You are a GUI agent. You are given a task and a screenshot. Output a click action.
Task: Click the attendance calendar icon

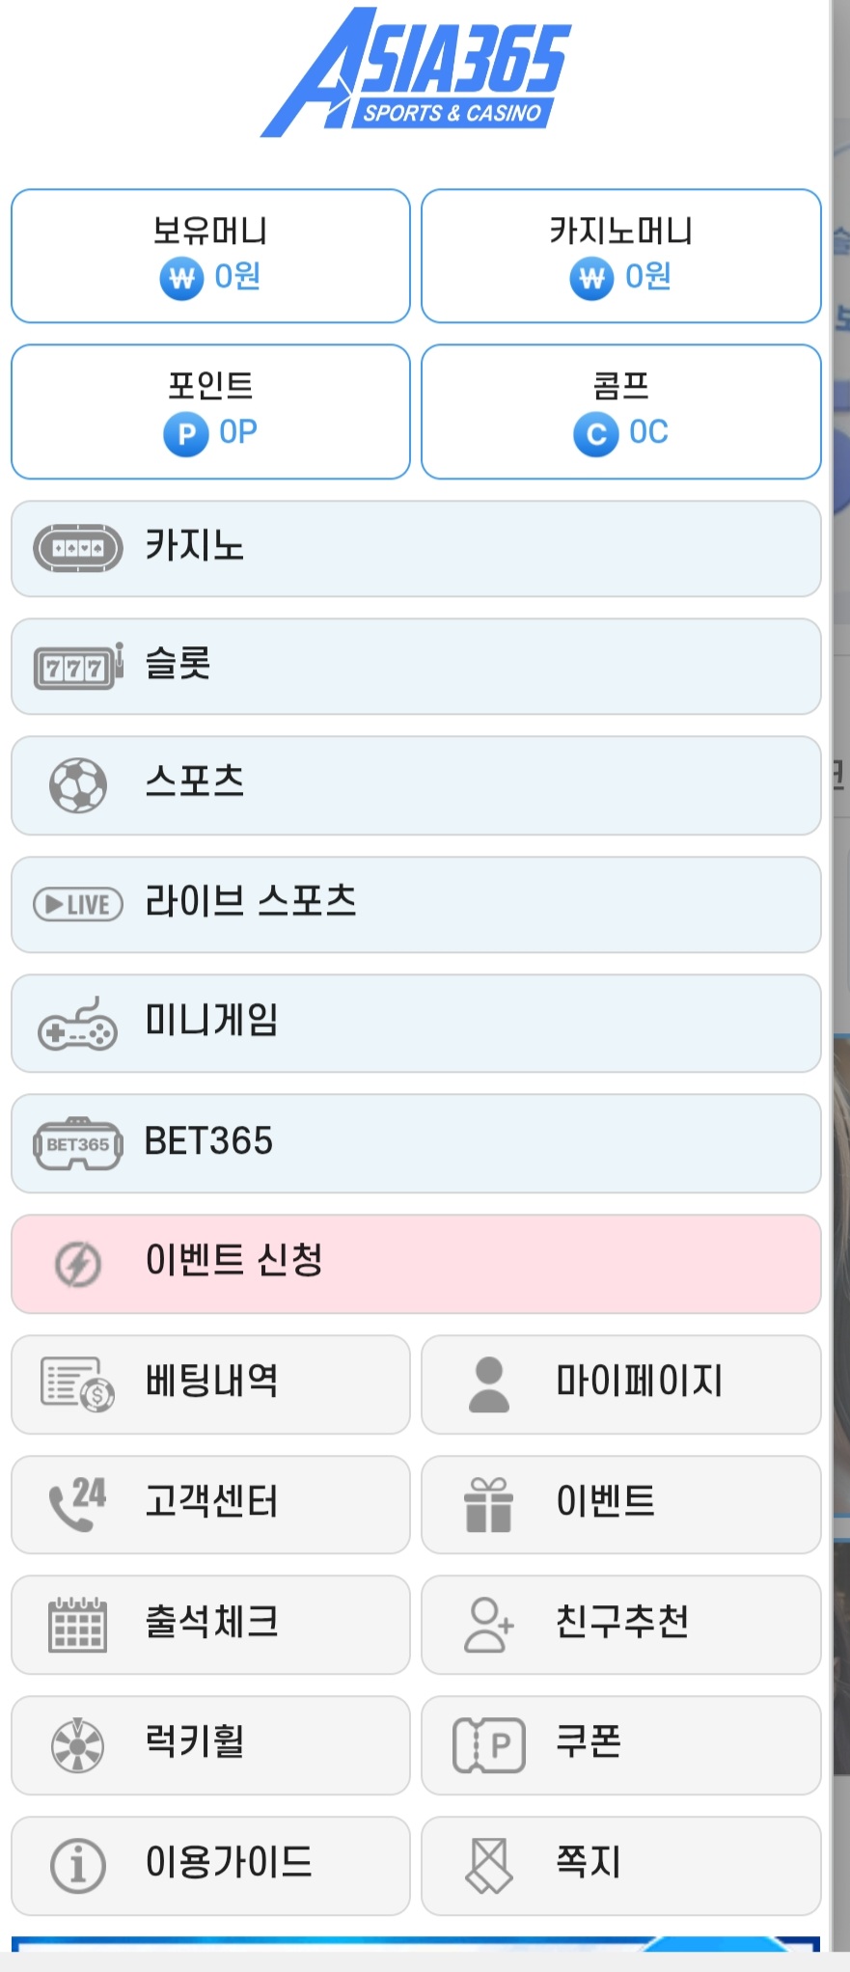tap(78, 1625)
